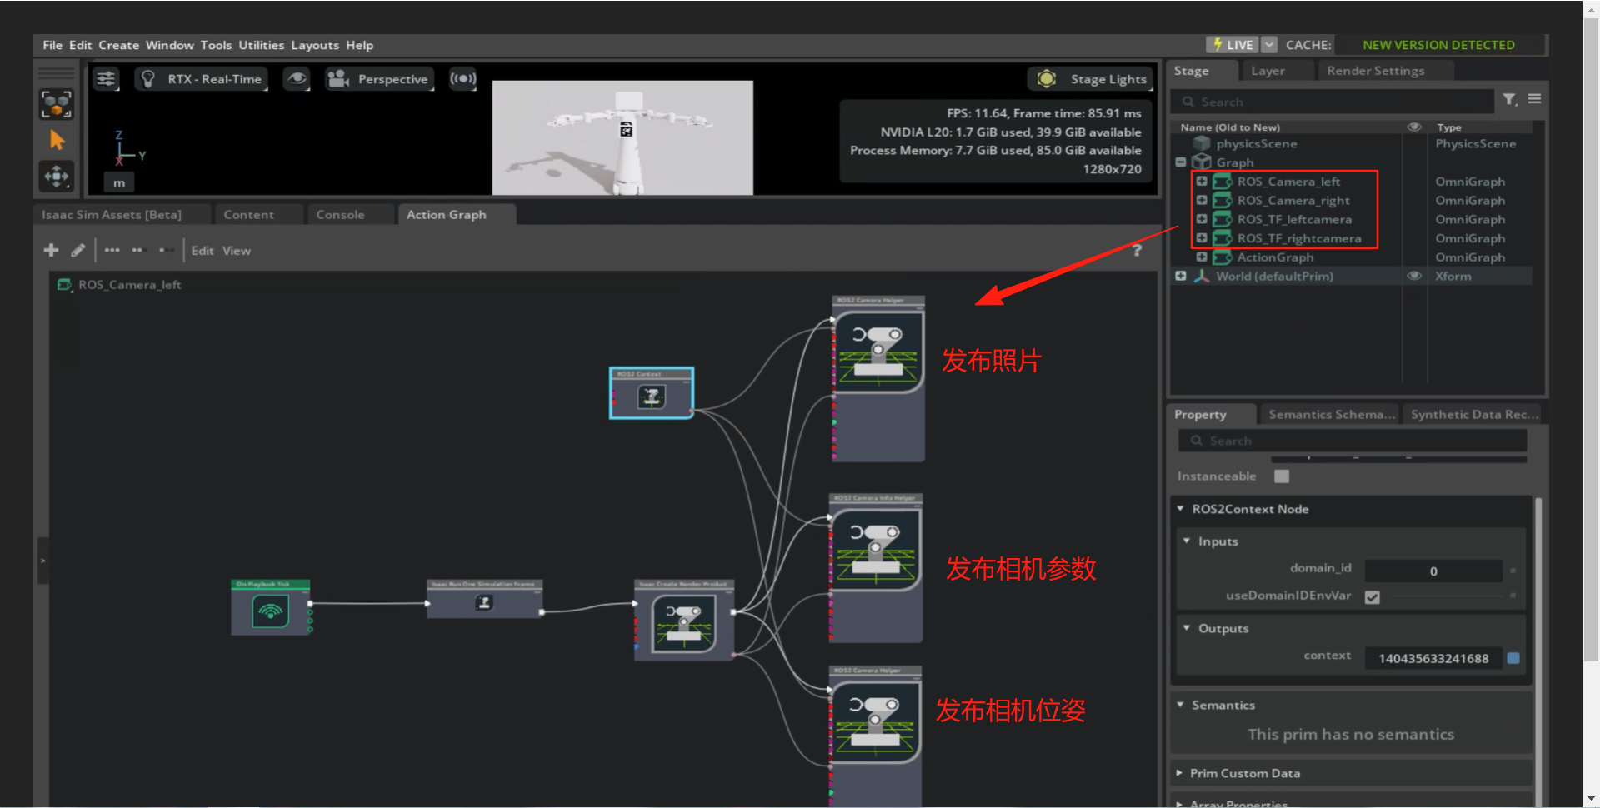The width and height of the screenshot is (1600, 808).
Task: Click the lightning bolt LIVE icon
Action: click(1217, 45)
